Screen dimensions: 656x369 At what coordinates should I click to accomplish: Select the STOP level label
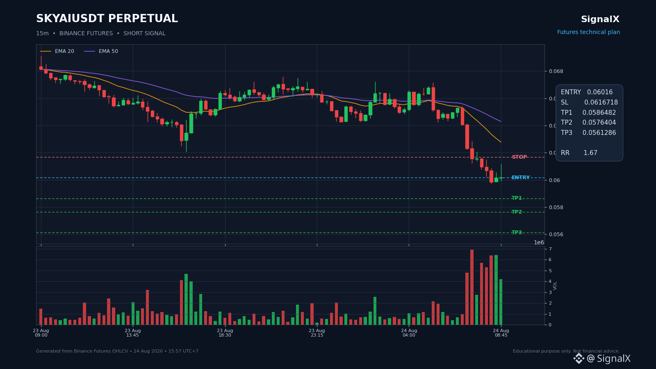[519, 157]
